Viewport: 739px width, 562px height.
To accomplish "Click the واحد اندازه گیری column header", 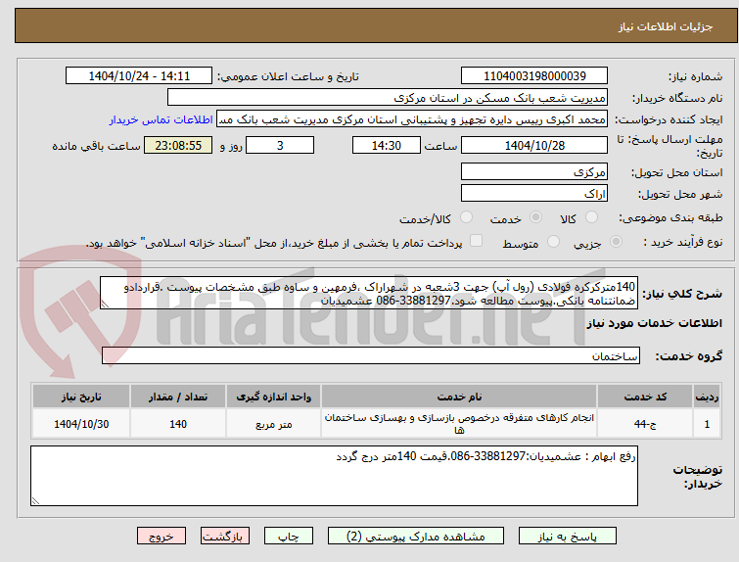I will [274, 397].
